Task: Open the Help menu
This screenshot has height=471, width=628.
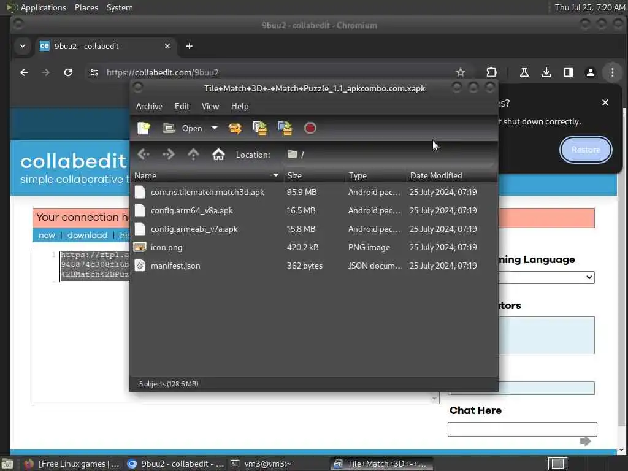Action: point(240,106)
